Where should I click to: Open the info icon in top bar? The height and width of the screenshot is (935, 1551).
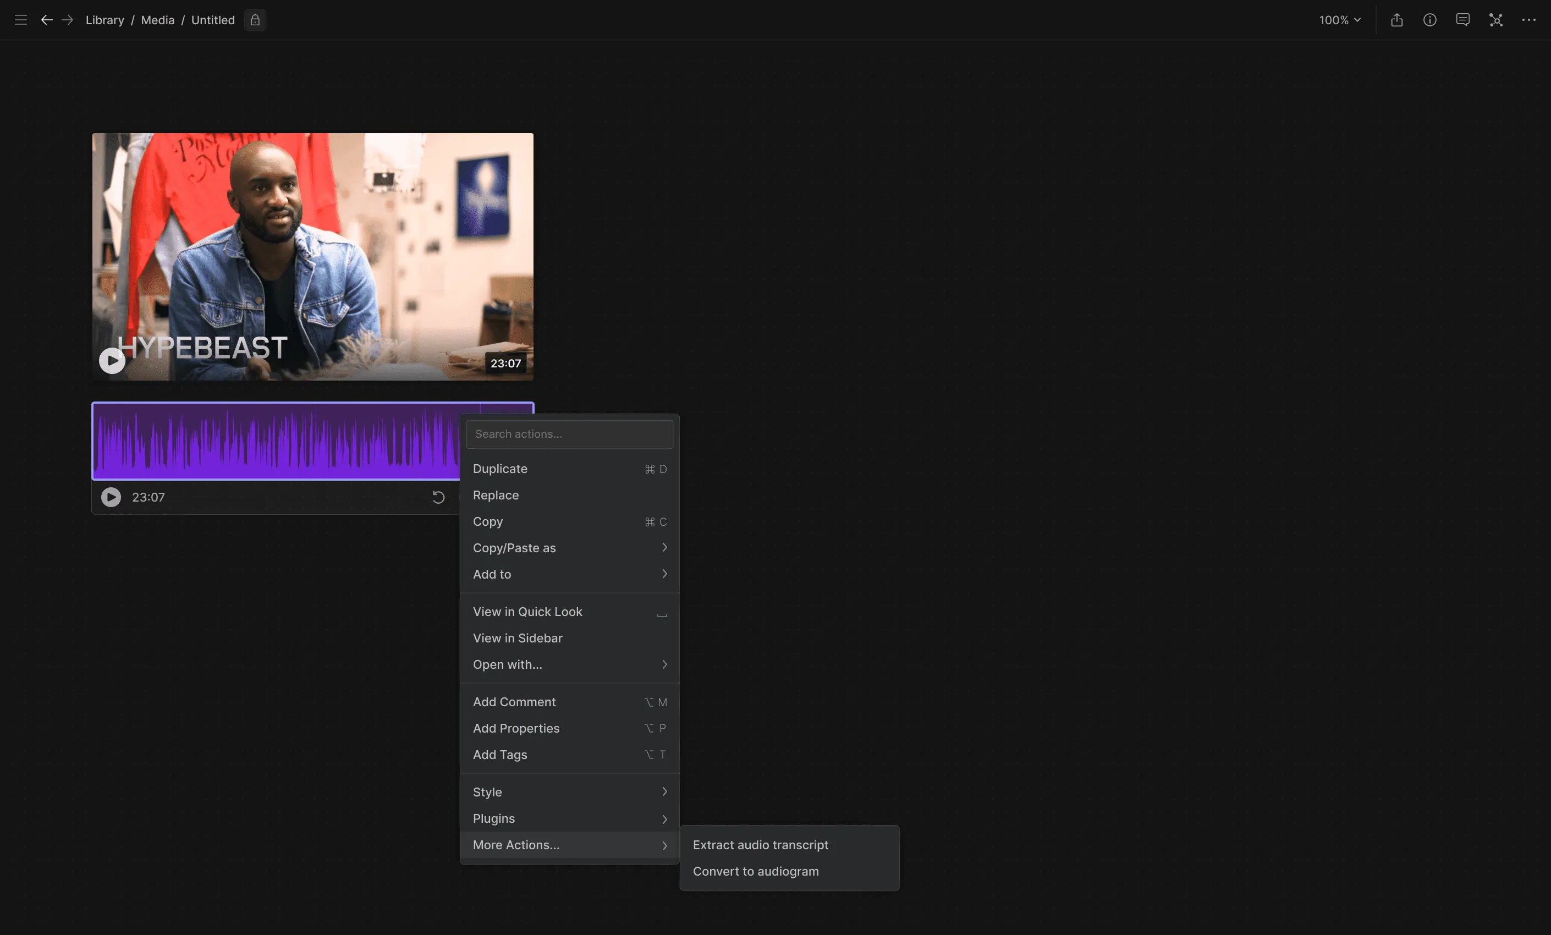click(1429, 20)
